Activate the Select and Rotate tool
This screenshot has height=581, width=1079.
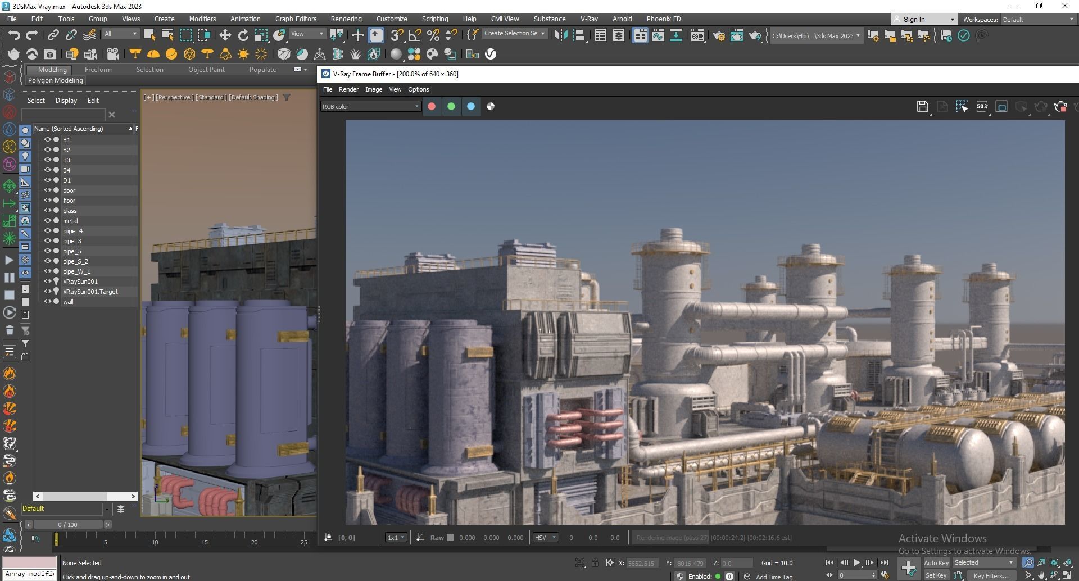[x=243, y=35]
